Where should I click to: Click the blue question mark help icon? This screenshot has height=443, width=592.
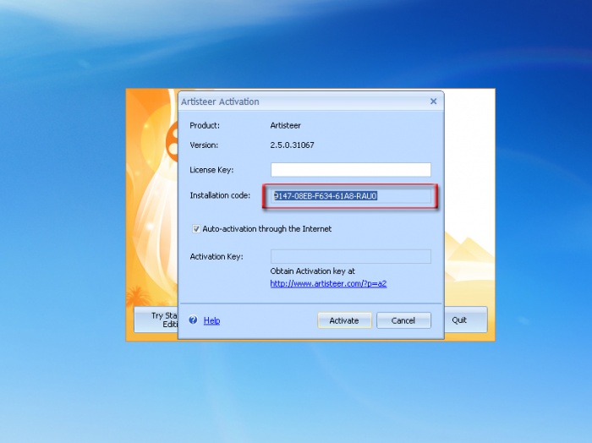(x=194, y=320)
